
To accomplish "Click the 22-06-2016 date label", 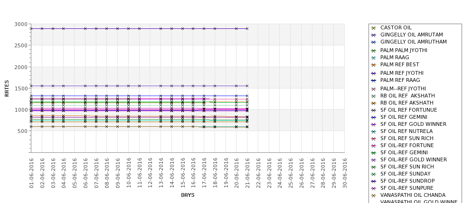I will tap(258, 173).
